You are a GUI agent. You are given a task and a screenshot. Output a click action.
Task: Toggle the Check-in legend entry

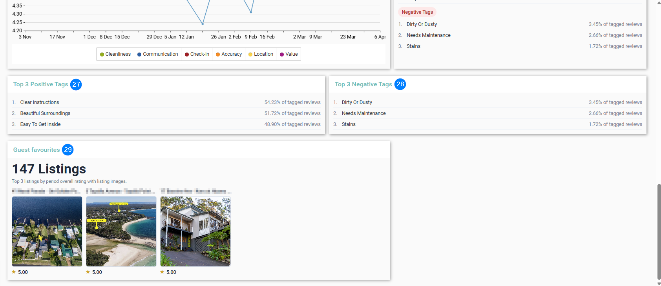click(x=197, y=54)
